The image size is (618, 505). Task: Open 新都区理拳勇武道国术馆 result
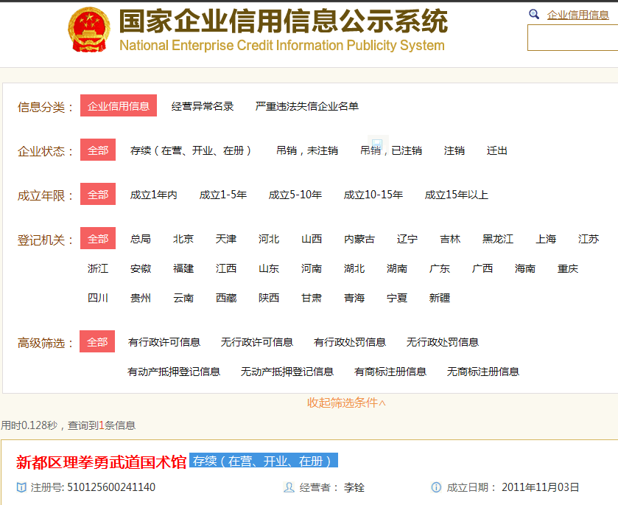coord(102,462)
